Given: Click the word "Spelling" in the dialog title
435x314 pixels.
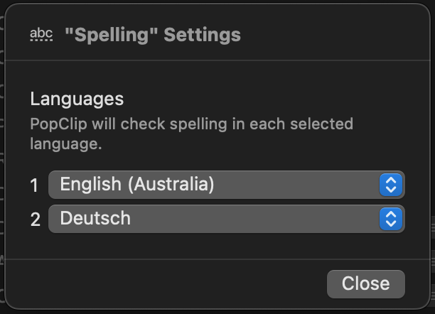Looking at the screenshot, I should click(112, 35).
